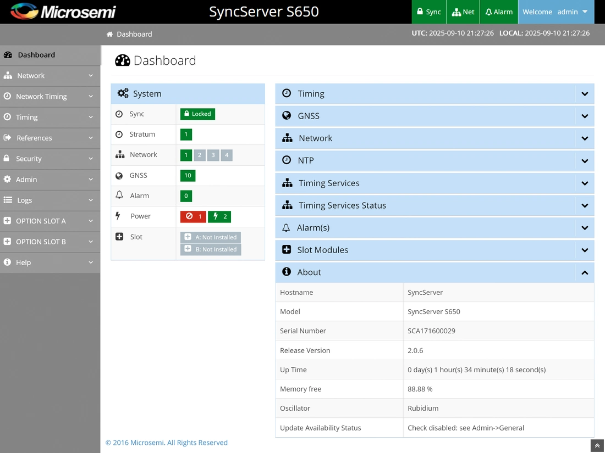Click the Security lock icon in the sidebar
This screenshot has height=453, width=605.
tap(7, 158)
